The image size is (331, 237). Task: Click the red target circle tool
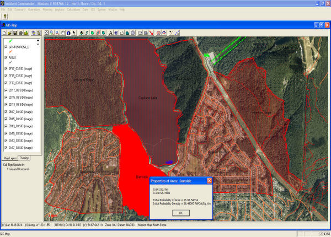(x=159, y=33)
